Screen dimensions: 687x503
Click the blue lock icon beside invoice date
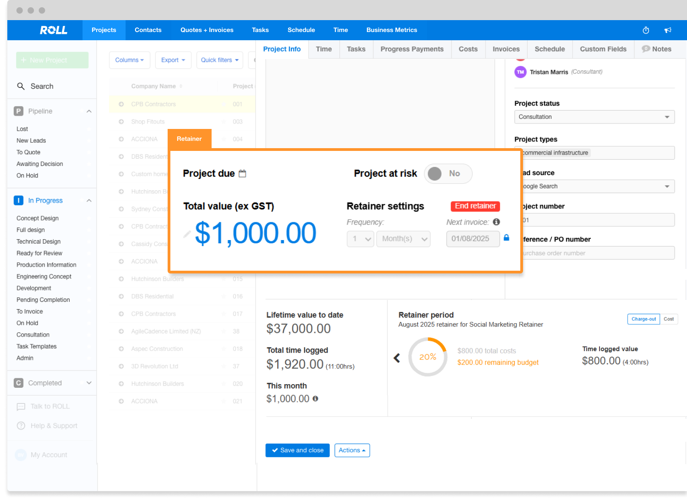click(507, 238)
